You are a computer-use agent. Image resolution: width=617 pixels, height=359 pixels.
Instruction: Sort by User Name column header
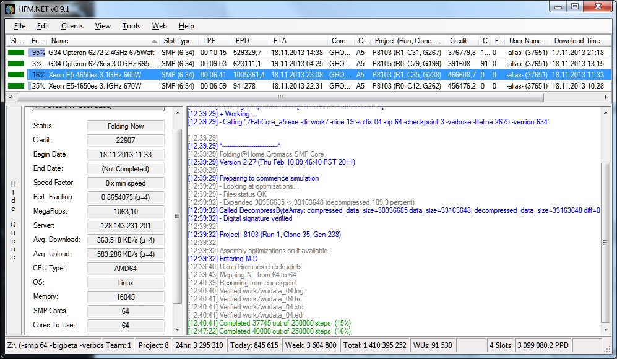[x=525, y=41]
